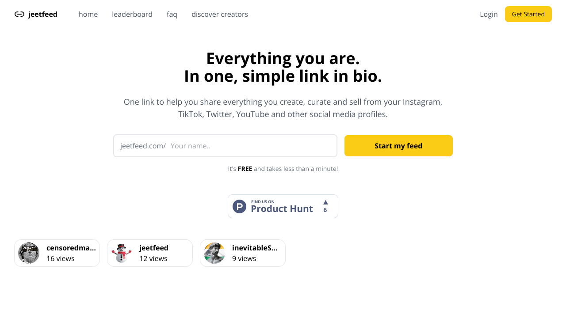
Task: Open the inevitableS creator card
Action: click(242, 253)
